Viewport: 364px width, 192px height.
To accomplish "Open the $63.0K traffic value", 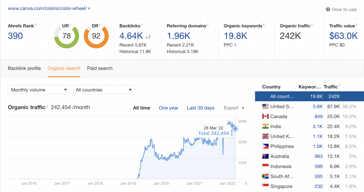I will pos(344,36).
